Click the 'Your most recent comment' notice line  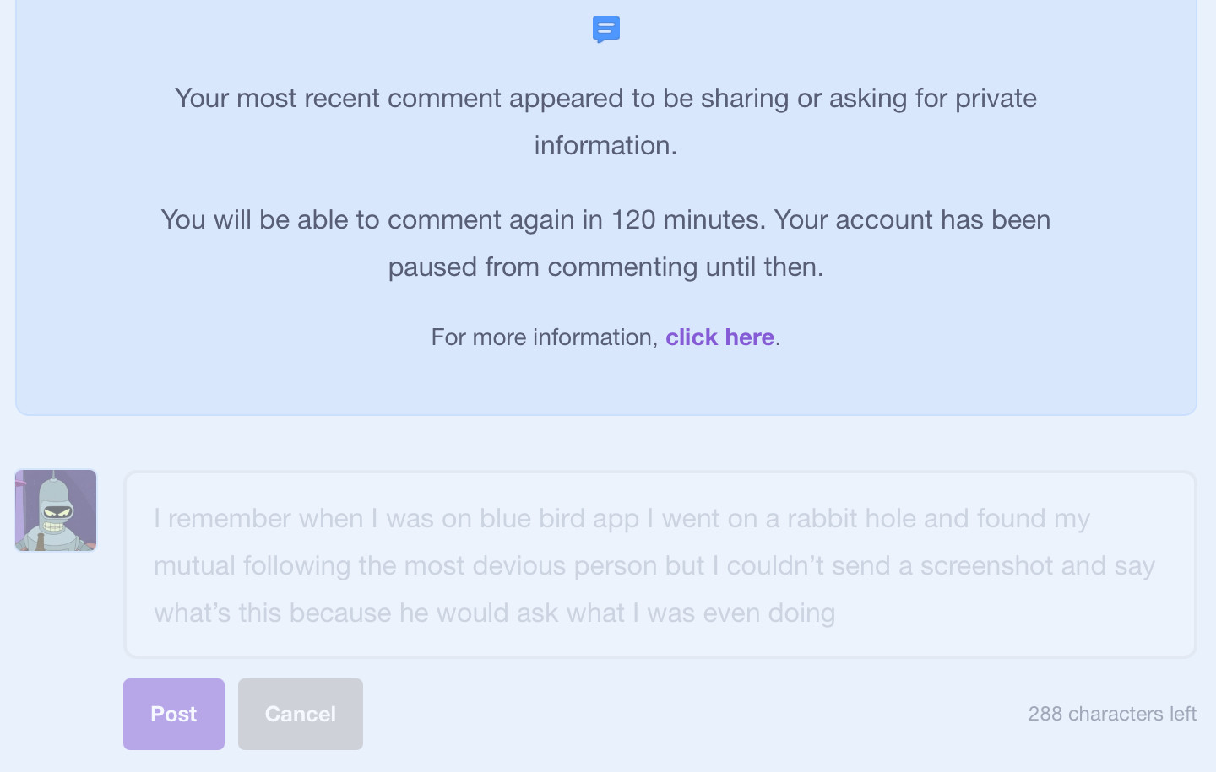pyautogui.click(x=605, y=99)
